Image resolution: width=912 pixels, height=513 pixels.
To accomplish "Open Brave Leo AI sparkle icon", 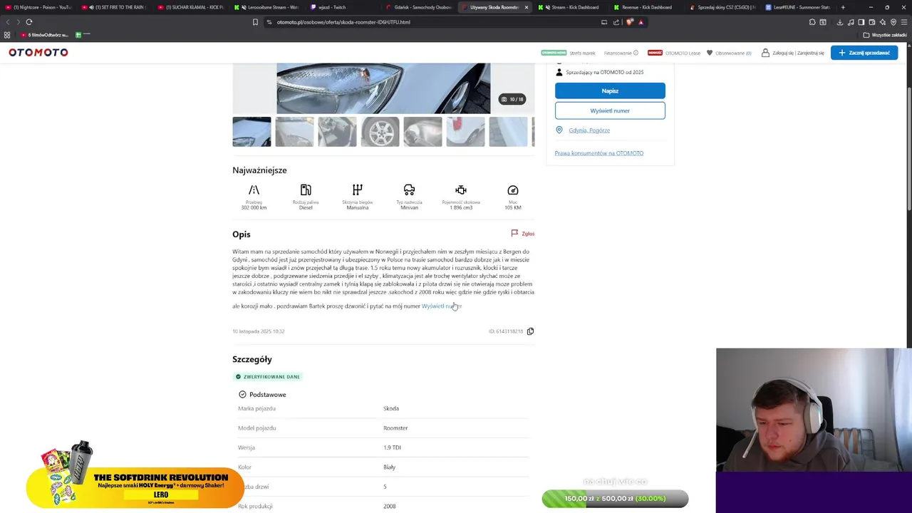I will pyautogui.click(x=883, y=22).
